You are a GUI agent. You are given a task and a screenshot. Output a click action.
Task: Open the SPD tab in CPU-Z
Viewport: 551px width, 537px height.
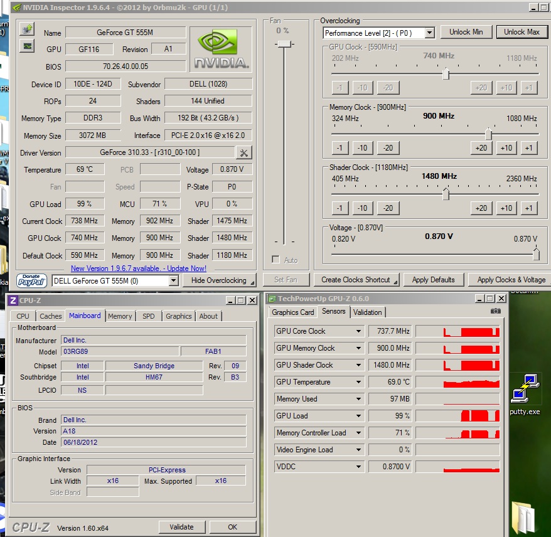tap(148, 316)
